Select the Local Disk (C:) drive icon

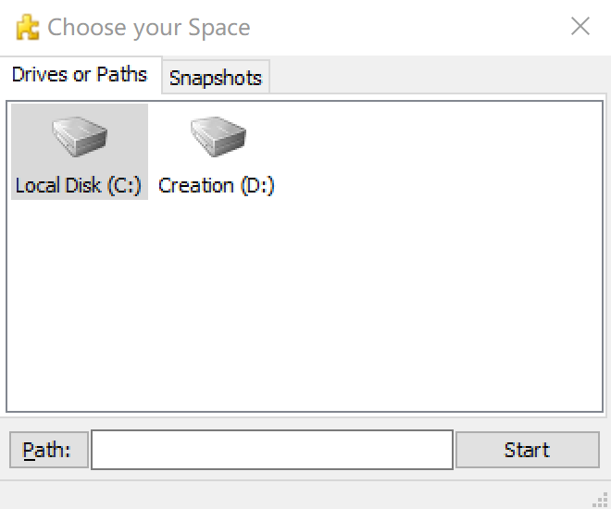79,137
